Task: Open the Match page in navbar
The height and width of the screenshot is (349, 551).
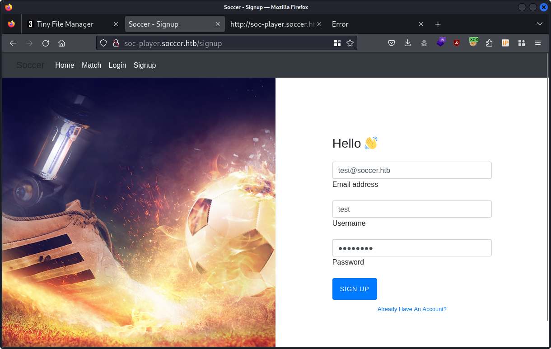Action: coord(91,65)
